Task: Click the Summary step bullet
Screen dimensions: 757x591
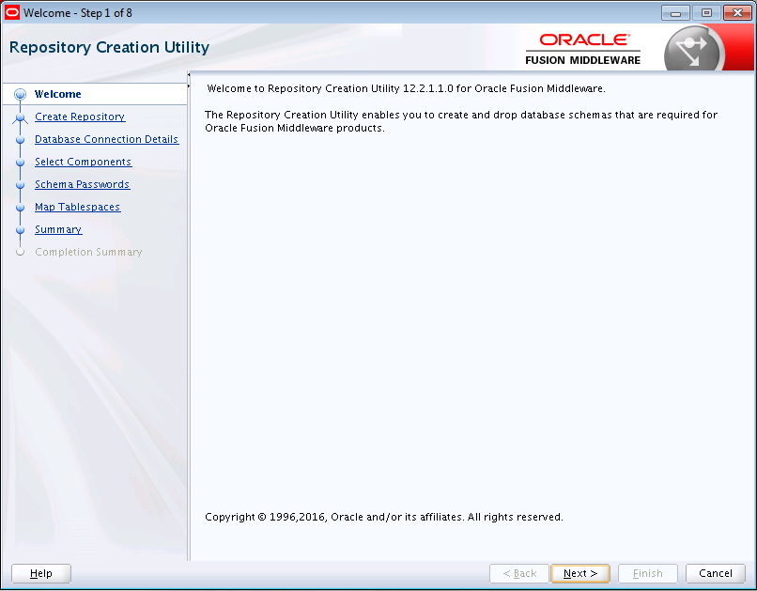Action: pos(20,230)
